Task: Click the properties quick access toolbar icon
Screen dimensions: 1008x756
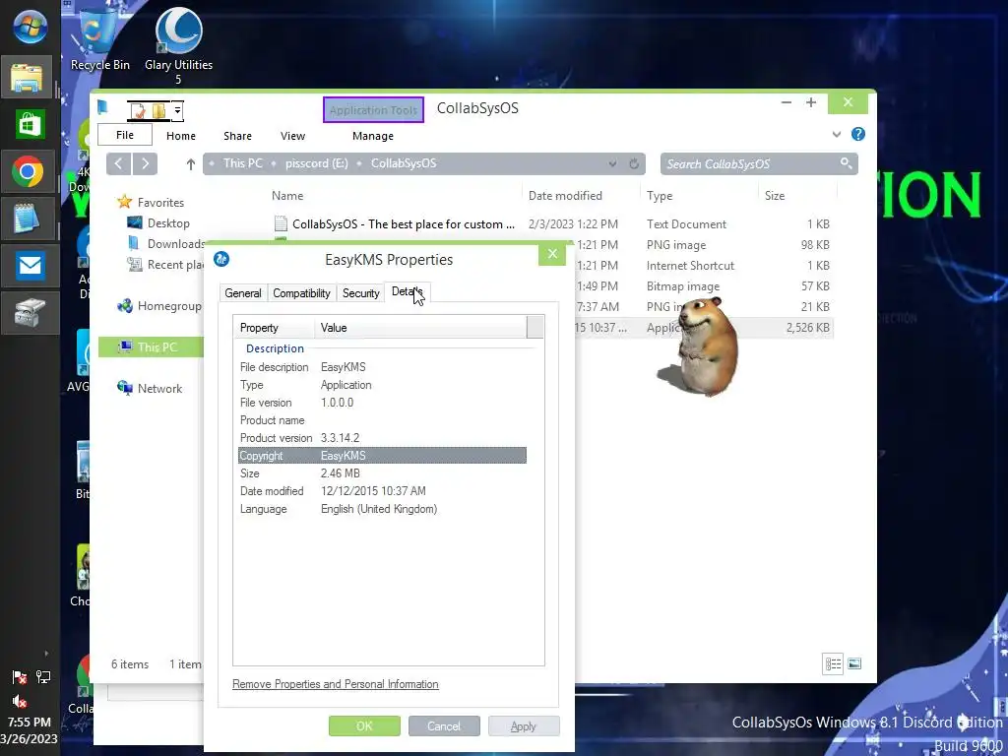Action: pos(138,111)
